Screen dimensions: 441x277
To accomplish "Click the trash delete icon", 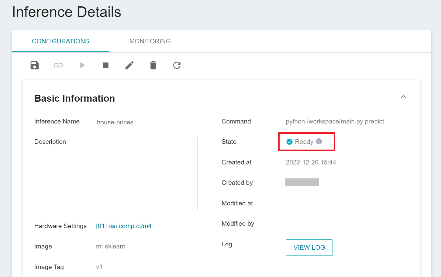I will [153, 65].
